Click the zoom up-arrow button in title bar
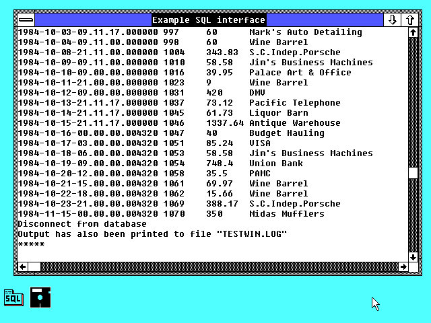 tap(410, 20)
